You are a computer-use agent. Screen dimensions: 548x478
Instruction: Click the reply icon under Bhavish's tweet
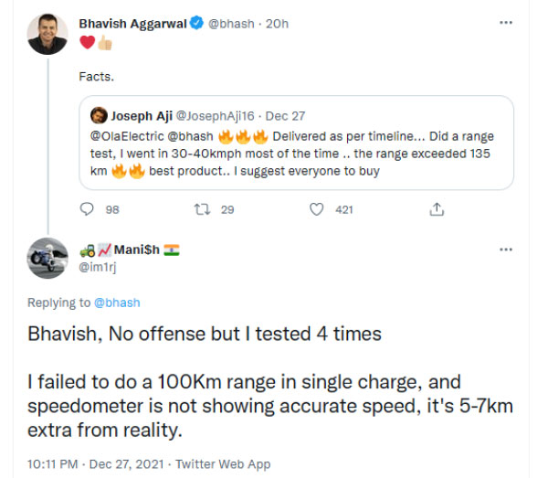click(x=88, y=209)
